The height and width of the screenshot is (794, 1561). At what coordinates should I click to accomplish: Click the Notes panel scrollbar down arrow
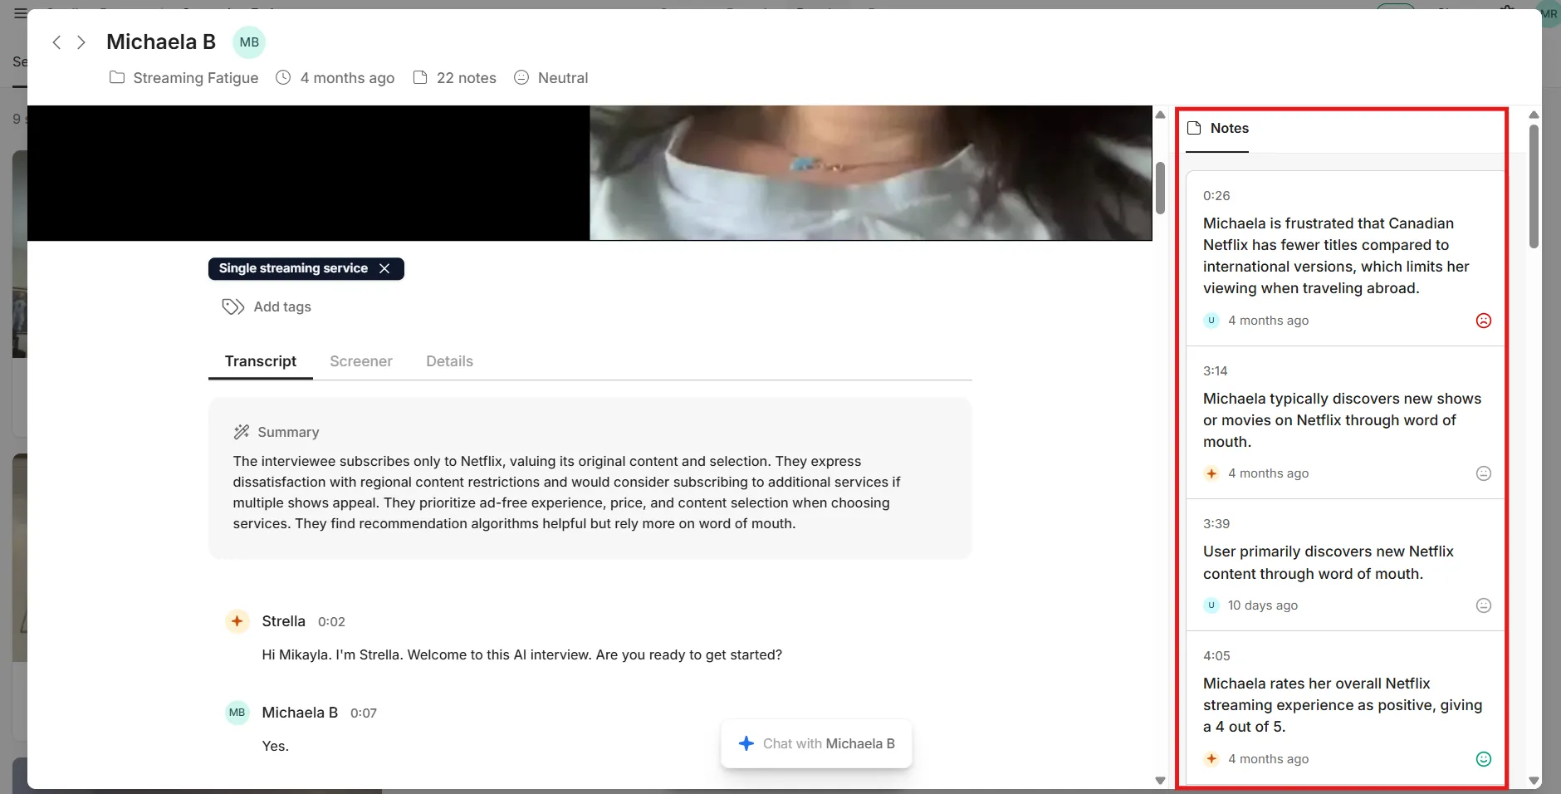pyautogui.click(x=1534, y=781)
